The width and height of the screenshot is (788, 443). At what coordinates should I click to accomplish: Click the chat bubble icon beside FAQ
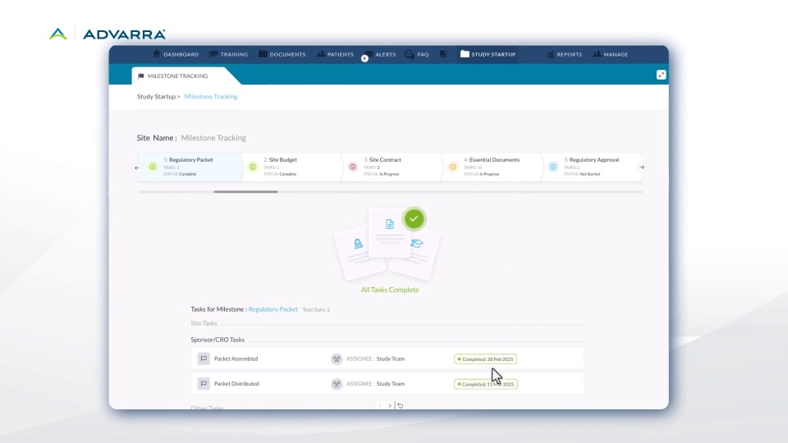click(x=409, y=54)
